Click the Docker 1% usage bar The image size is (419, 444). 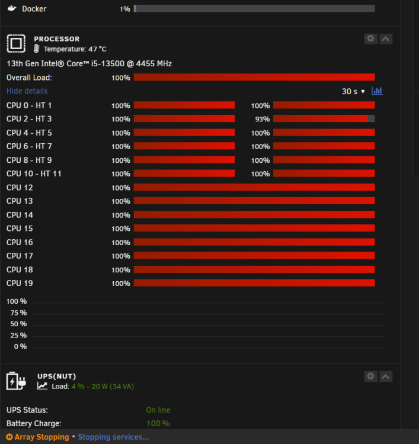[x=254, y=8]
